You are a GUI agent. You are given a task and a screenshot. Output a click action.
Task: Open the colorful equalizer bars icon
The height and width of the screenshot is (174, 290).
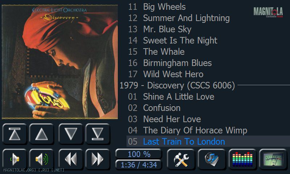pyautogui.click(x=243, y=159)
